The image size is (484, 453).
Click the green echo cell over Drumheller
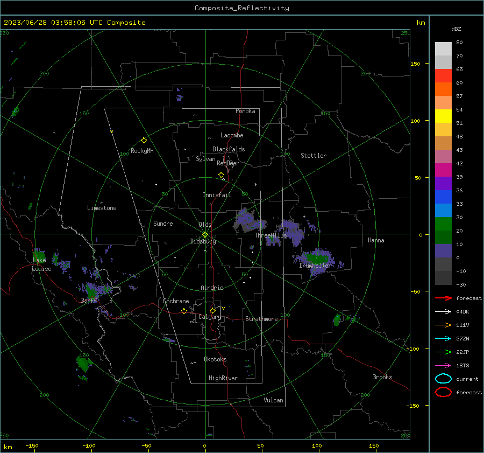[x=316, y=257]
